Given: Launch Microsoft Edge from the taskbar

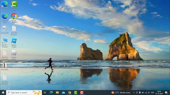Looking at the screenshot, I should [51, 93].
